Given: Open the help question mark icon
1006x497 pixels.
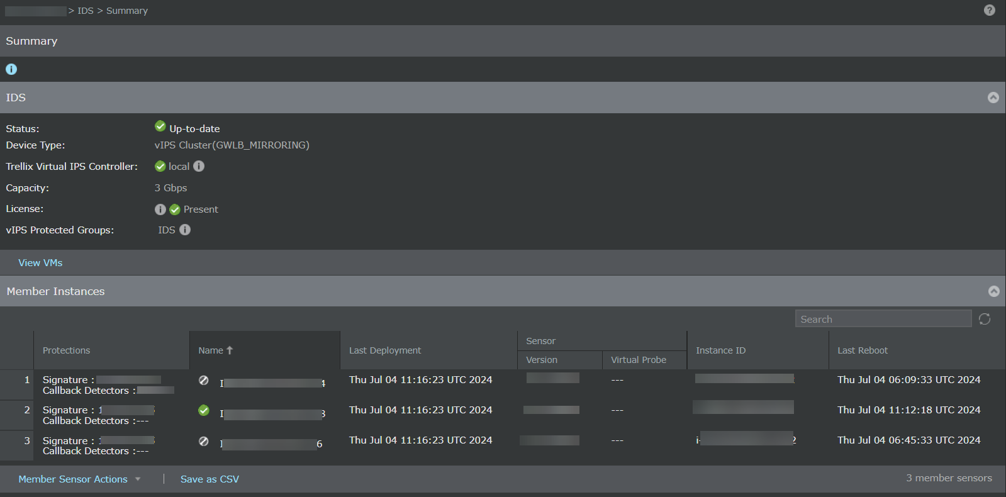Looking at the screenshot, I should [990, 10].
